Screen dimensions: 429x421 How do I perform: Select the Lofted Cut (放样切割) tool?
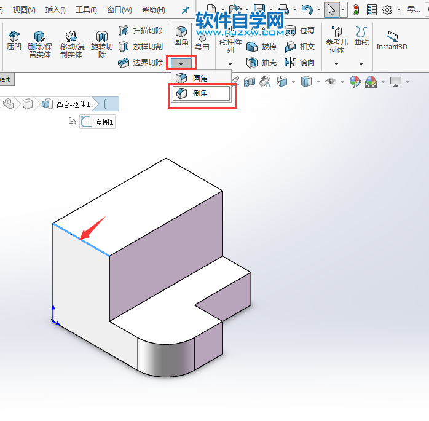[x=141, y=47]
